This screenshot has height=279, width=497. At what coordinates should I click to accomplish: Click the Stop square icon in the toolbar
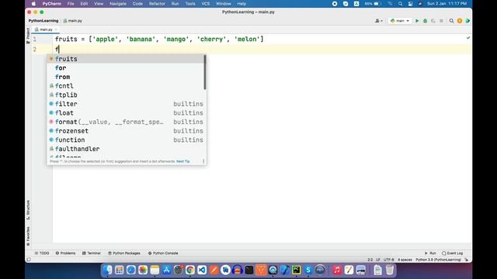441,21
